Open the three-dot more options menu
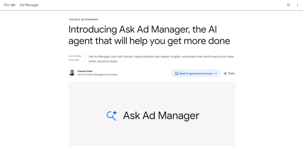The height and width of the screenshot is (146, 303). pos(297,5)
